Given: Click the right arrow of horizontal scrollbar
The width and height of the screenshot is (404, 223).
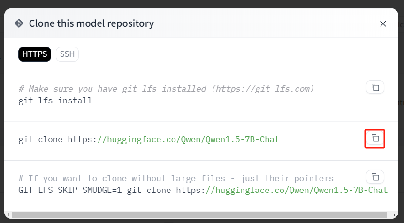Looking at the screenshot, I should coord(394,215).
